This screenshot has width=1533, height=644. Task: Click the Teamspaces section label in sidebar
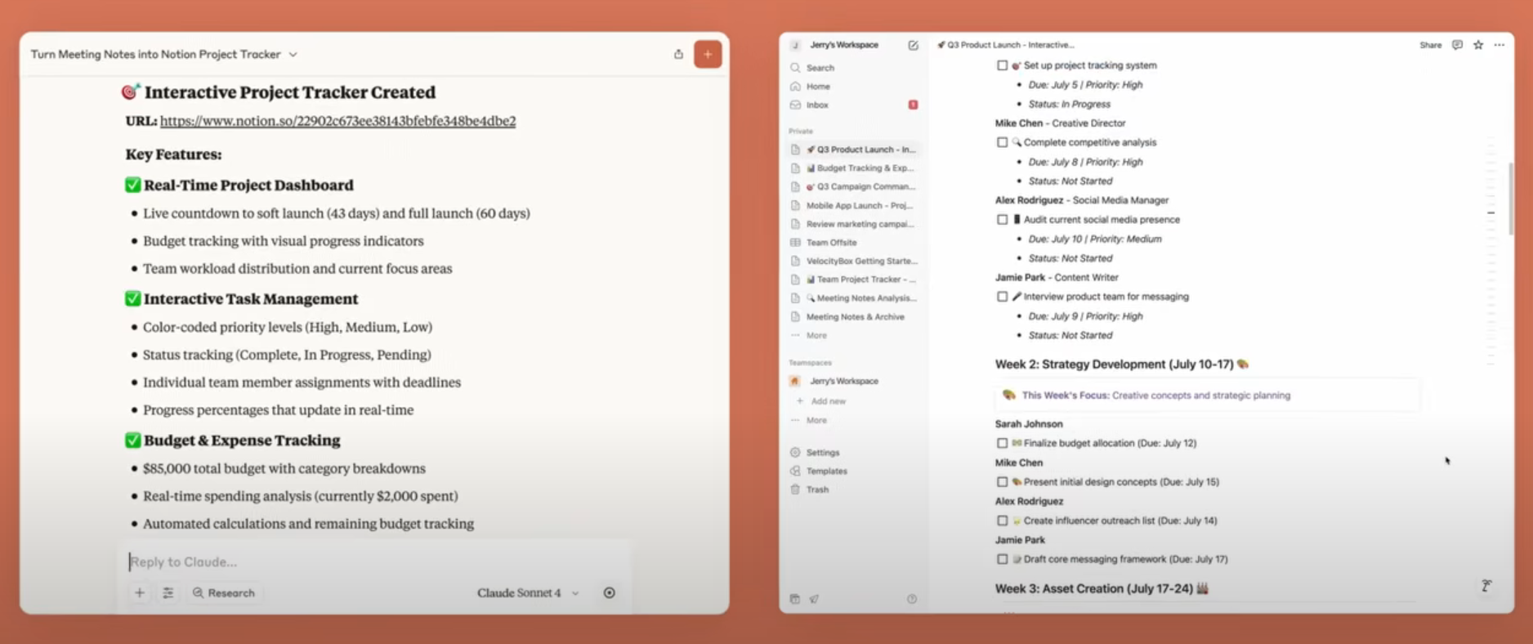click(810, 363)
